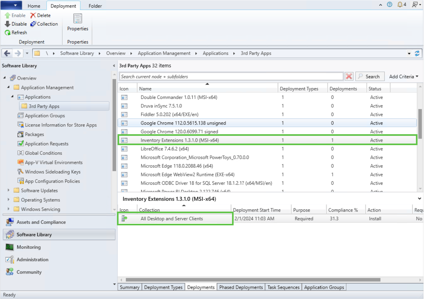Click the Collection ribbon icon

[33, 24]
